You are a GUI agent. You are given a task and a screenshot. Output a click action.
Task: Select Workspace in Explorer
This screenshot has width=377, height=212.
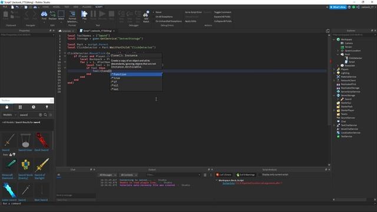pyautogui.click(x=346, y=39)
